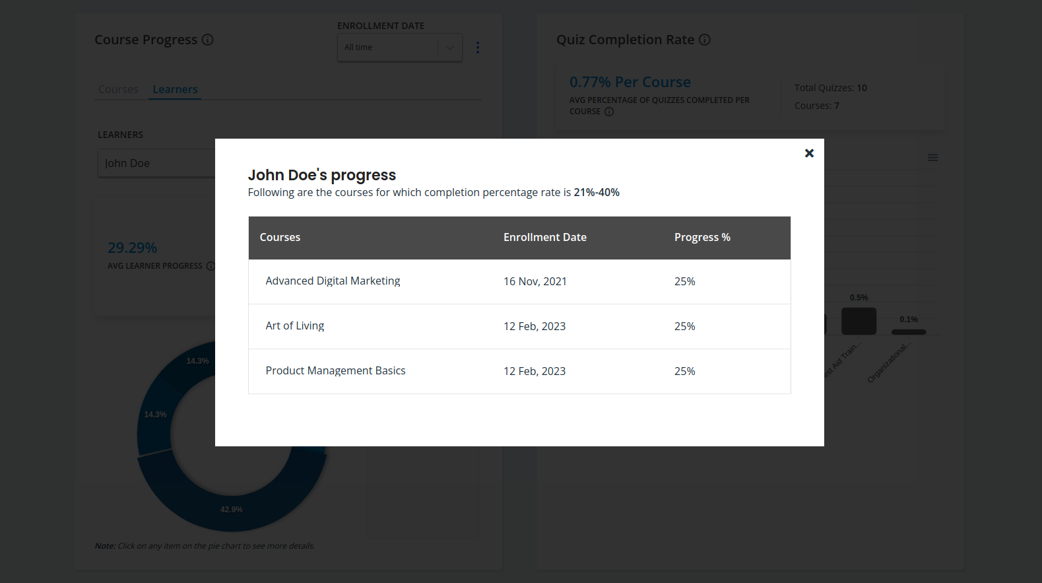Click the Art of Living course name
This screenshot has height=583, width=1042.
pos(295,326)
